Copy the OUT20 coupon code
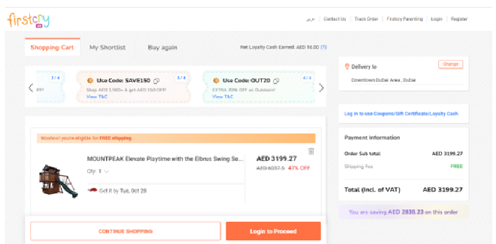This screenshot has width=496, height=244. click(276, 81)
